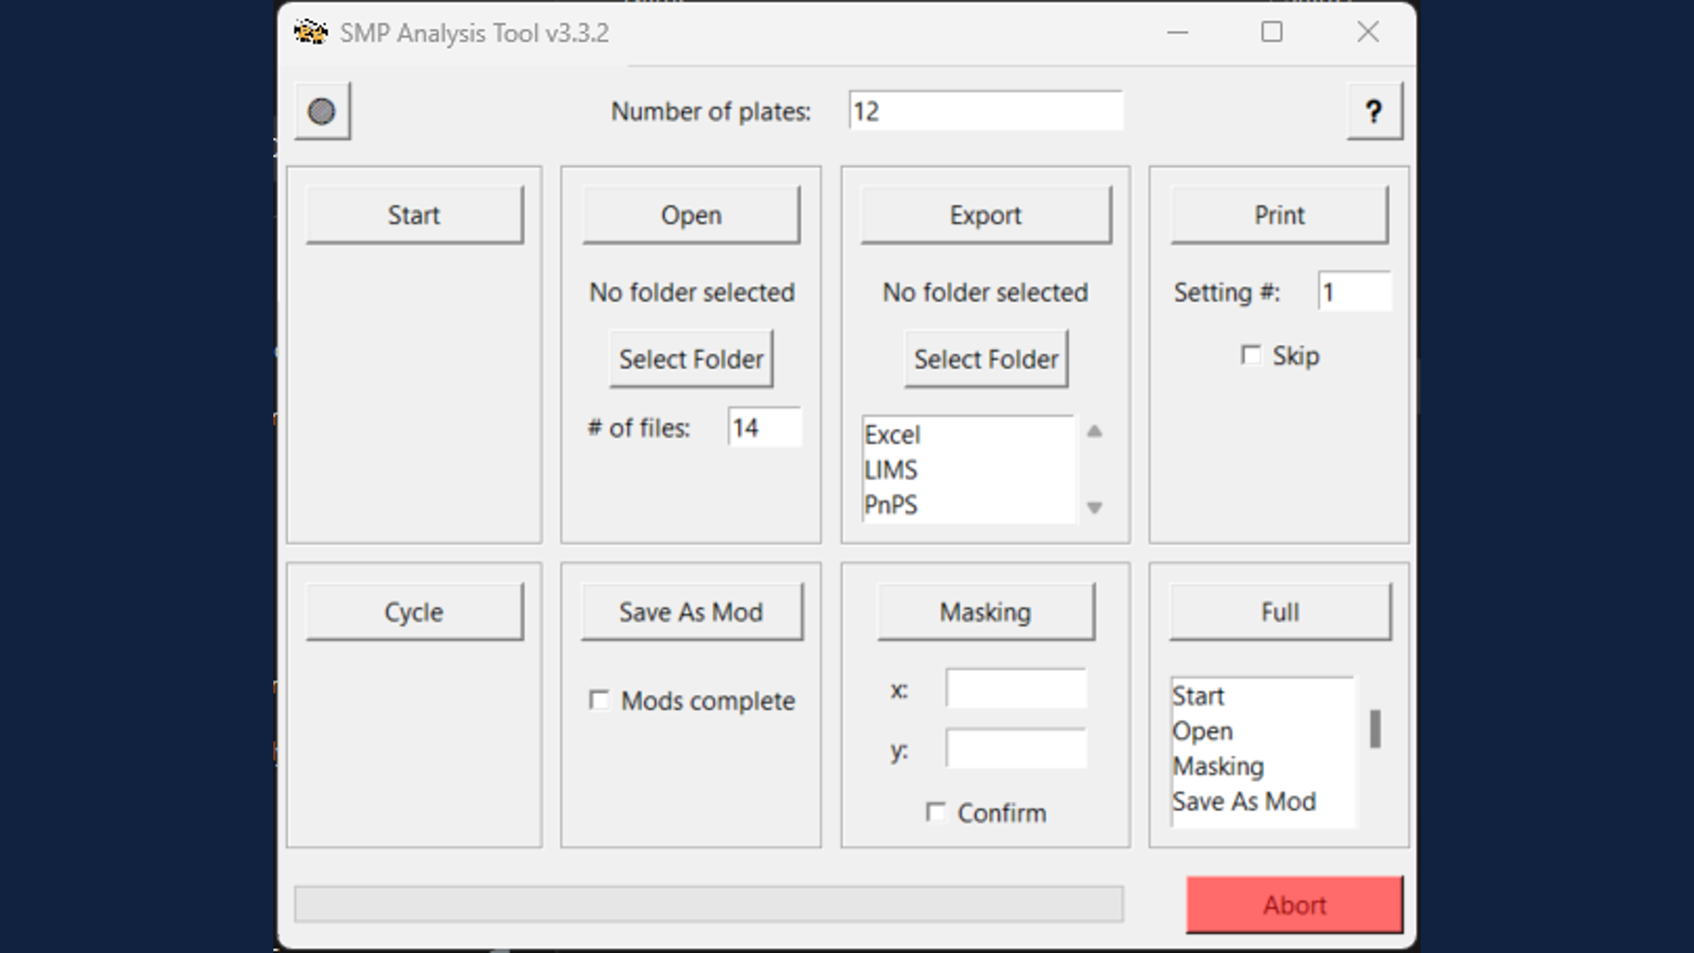The image size is (1694, 953).
Task: Click Select Folder under Export
Action: (986, 359)
